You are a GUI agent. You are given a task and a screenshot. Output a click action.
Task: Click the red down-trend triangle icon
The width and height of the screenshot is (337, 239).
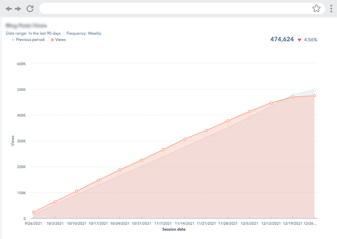(x=300, y=40)
